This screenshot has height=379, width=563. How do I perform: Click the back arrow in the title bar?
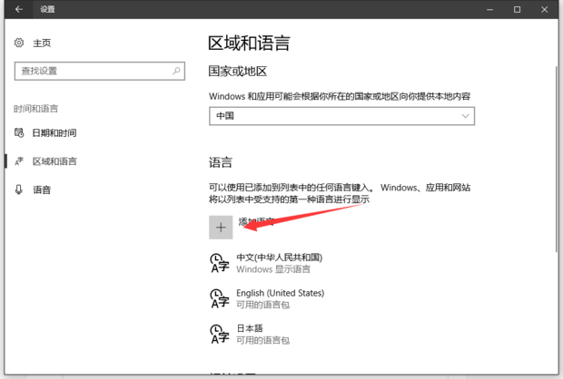point(19,10)
